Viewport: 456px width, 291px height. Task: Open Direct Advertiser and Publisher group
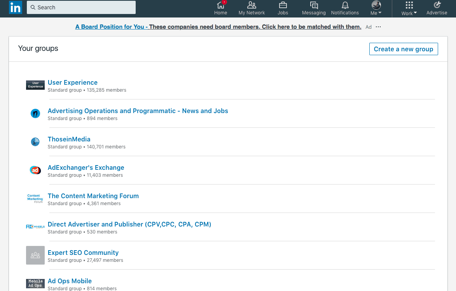tap(129, 225)
